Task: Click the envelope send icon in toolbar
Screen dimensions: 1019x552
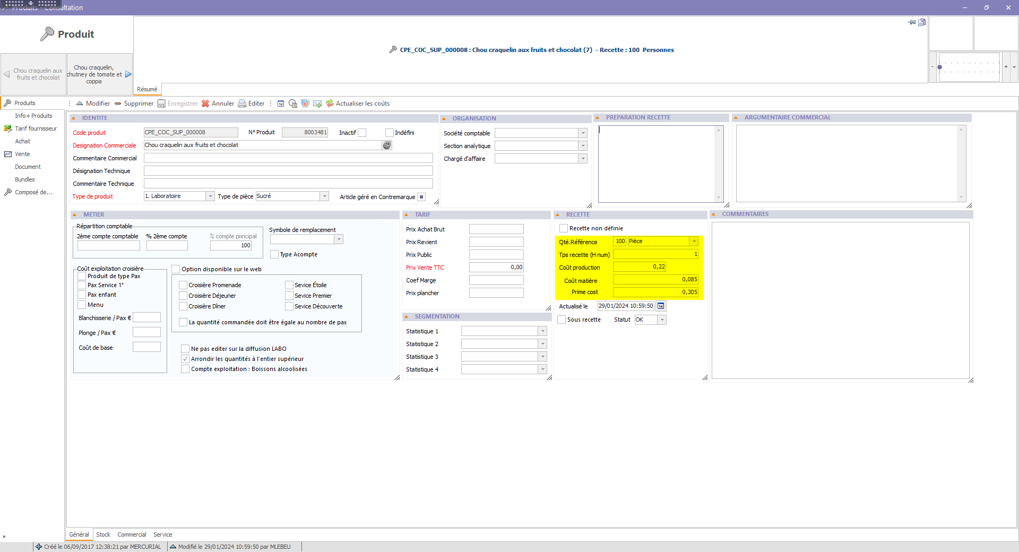Action: coord(317,103)
